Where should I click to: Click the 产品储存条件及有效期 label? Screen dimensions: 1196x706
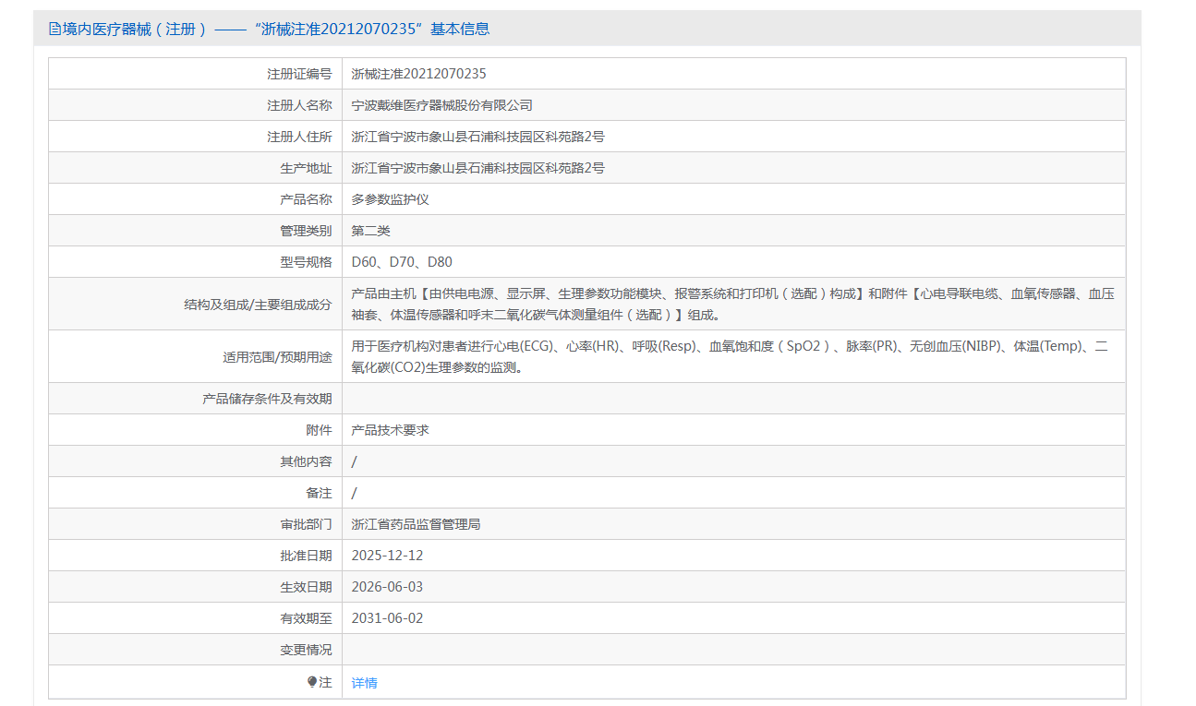click(267, 399)
